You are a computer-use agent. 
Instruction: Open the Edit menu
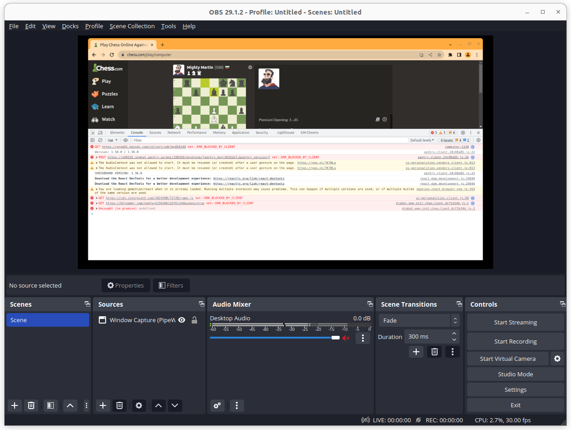30,26
